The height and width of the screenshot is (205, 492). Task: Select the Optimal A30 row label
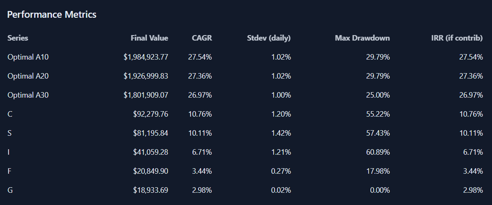tap(28, 95)
